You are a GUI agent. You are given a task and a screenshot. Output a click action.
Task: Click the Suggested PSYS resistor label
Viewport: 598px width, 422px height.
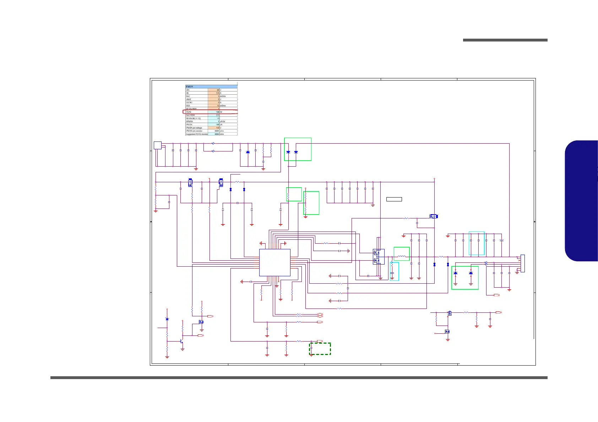tap(197, 134)
